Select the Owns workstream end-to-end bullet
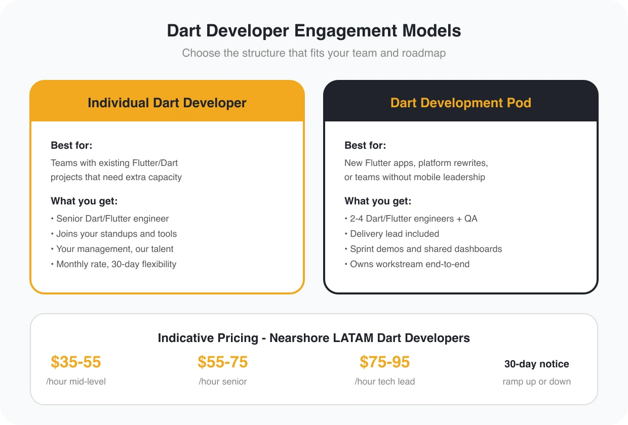The image size is (628, 425). (406, 264)
